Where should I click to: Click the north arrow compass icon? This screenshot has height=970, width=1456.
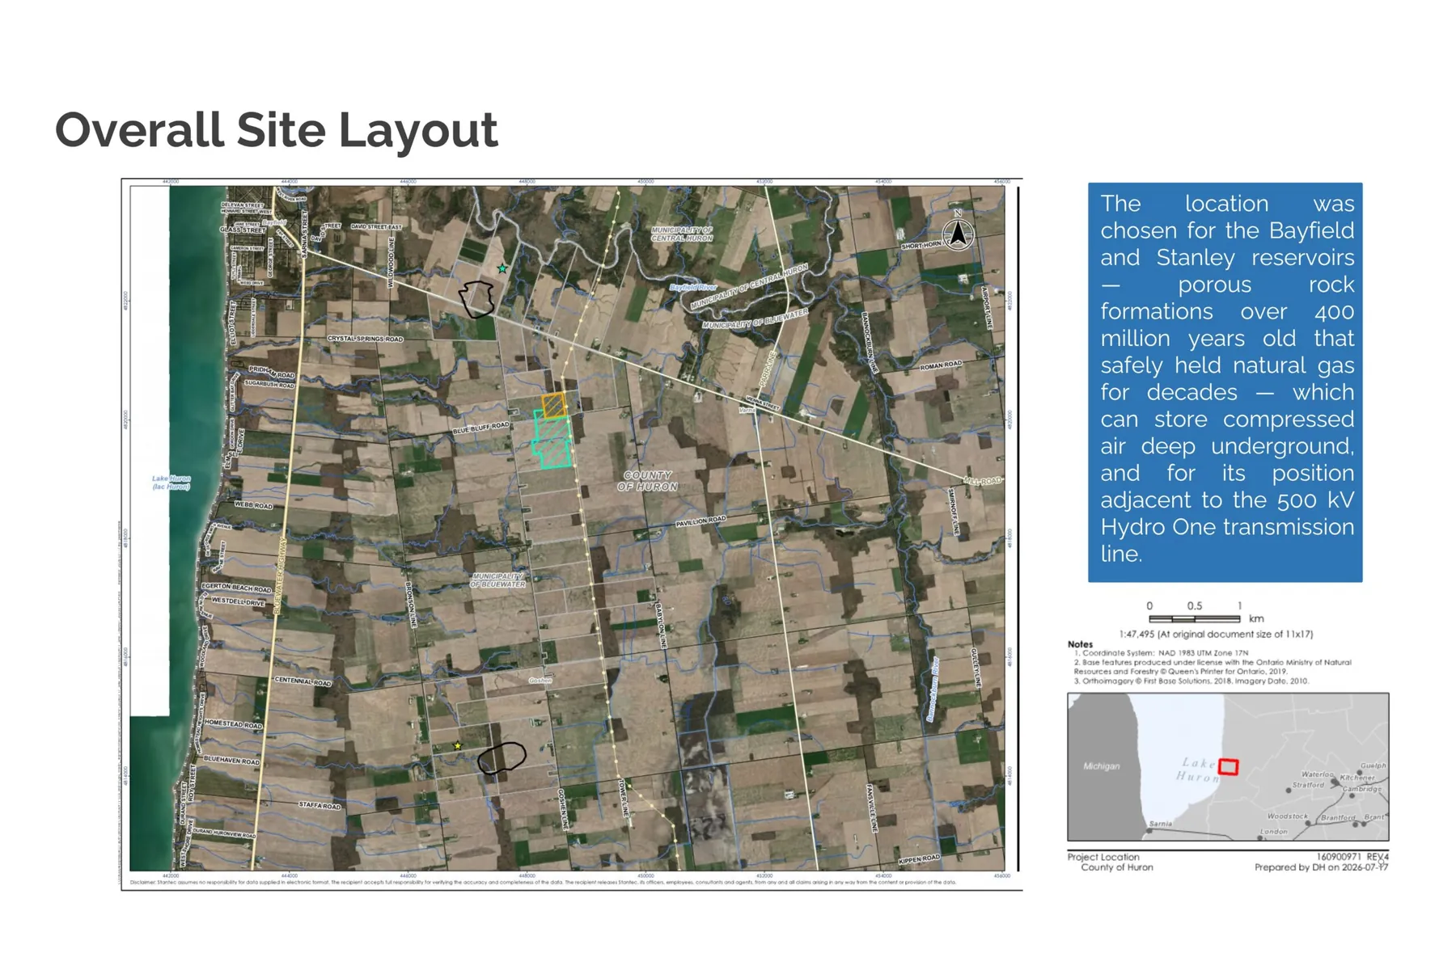pyautogui.click(x=959, y=233)
